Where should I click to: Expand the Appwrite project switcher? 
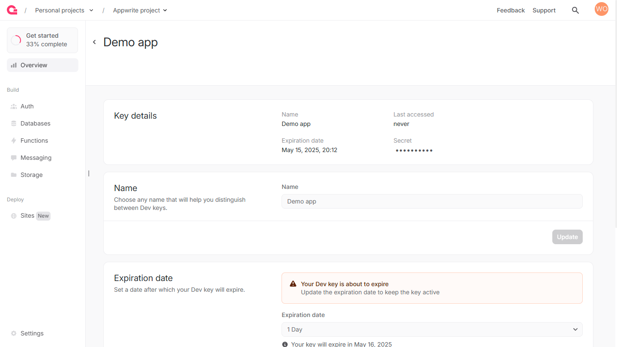coord(140,10)
